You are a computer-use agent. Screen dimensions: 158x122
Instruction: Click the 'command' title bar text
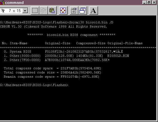pyautogui.click(x=14, y=3)
